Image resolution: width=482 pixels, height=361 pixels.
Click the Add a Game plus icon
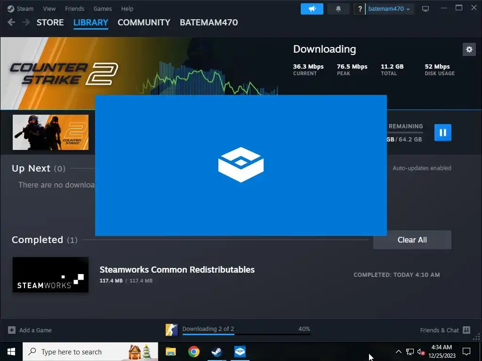click(x=12, y=330)
